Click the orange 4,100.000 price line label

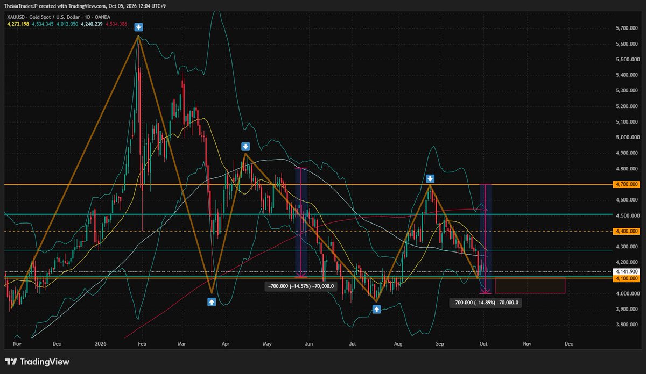(x=627, y=278)
